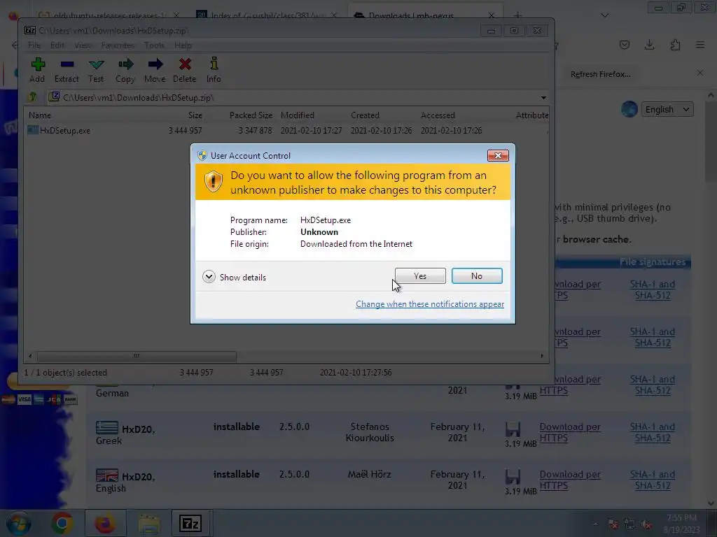Image resolution: width=717 pixels, height=537 pixels.
Task: Click SHA-1 and SHA-512 link for Greek row
Action: (x=653, y=432)
